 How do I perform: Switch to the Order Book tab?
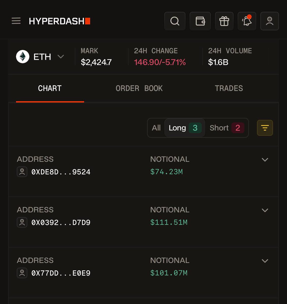[x=139, y=88]
